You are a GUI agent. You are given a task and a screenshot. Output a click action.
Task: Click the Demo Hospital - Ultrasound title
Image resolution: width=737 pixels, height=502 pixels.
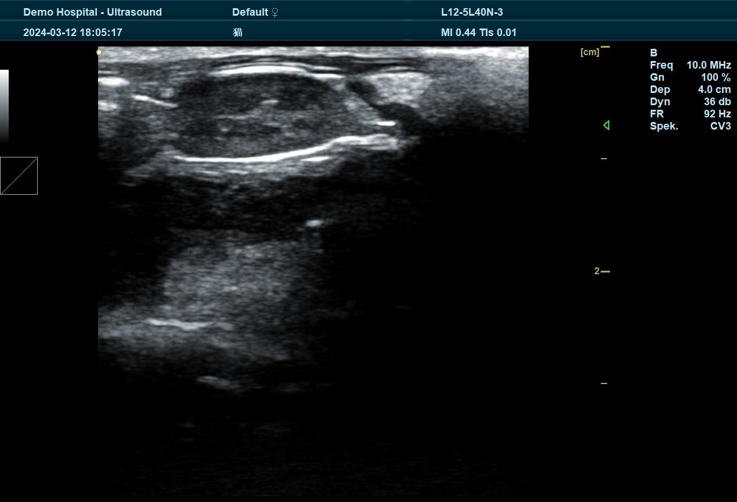point(92,12)
